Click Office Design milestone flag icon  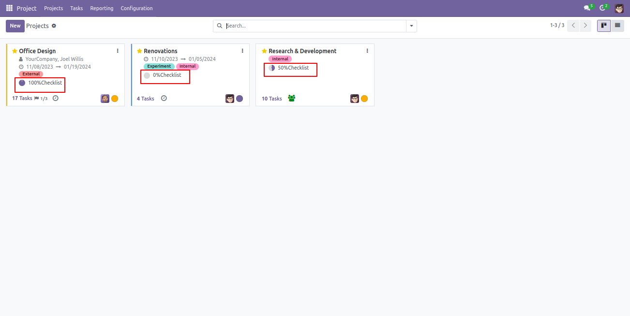(x=37, y=98)
